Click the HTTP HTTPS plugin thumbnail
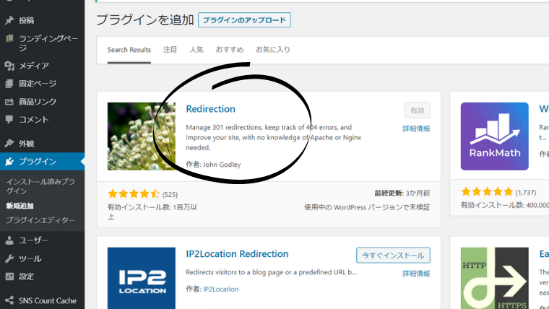The height and width of the screenshot is (309, 549). pos(494,278)
